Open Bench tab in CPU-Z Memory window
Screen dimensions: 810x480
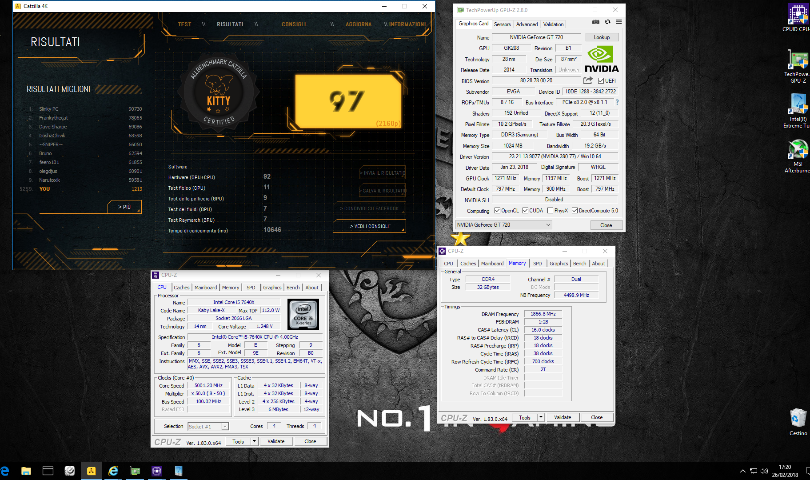(579, 264)
